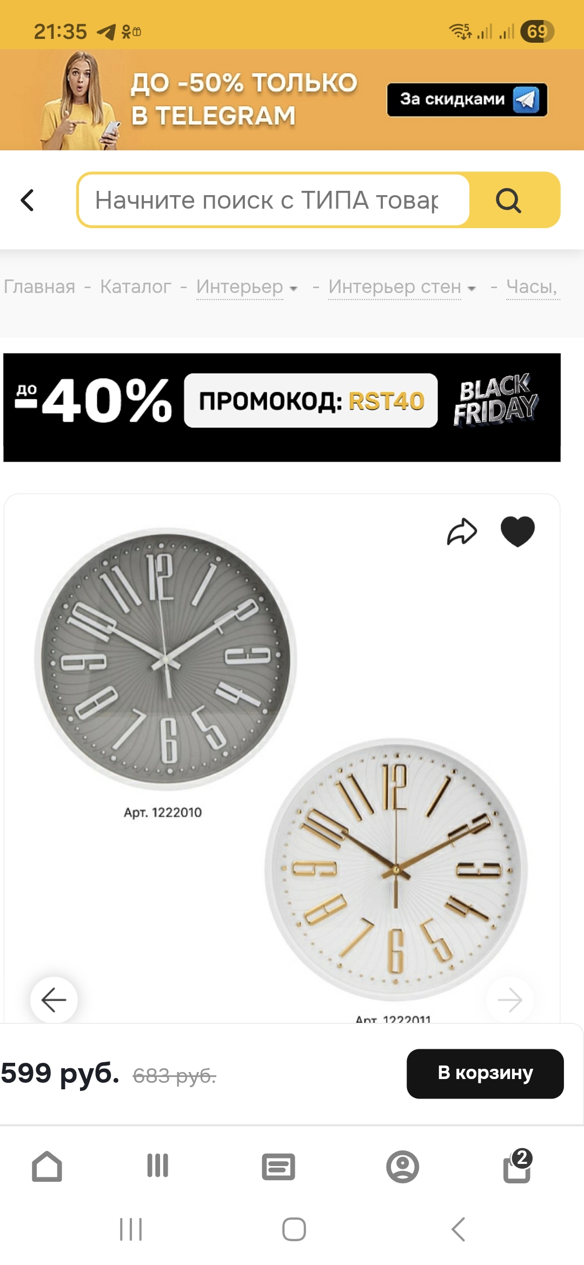
Task: Open the cart icon with badge 2
Action: coord(518,1166)
